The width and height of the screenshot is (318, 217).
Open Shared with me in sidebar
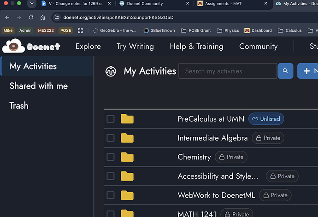click(x=39, y=86)
